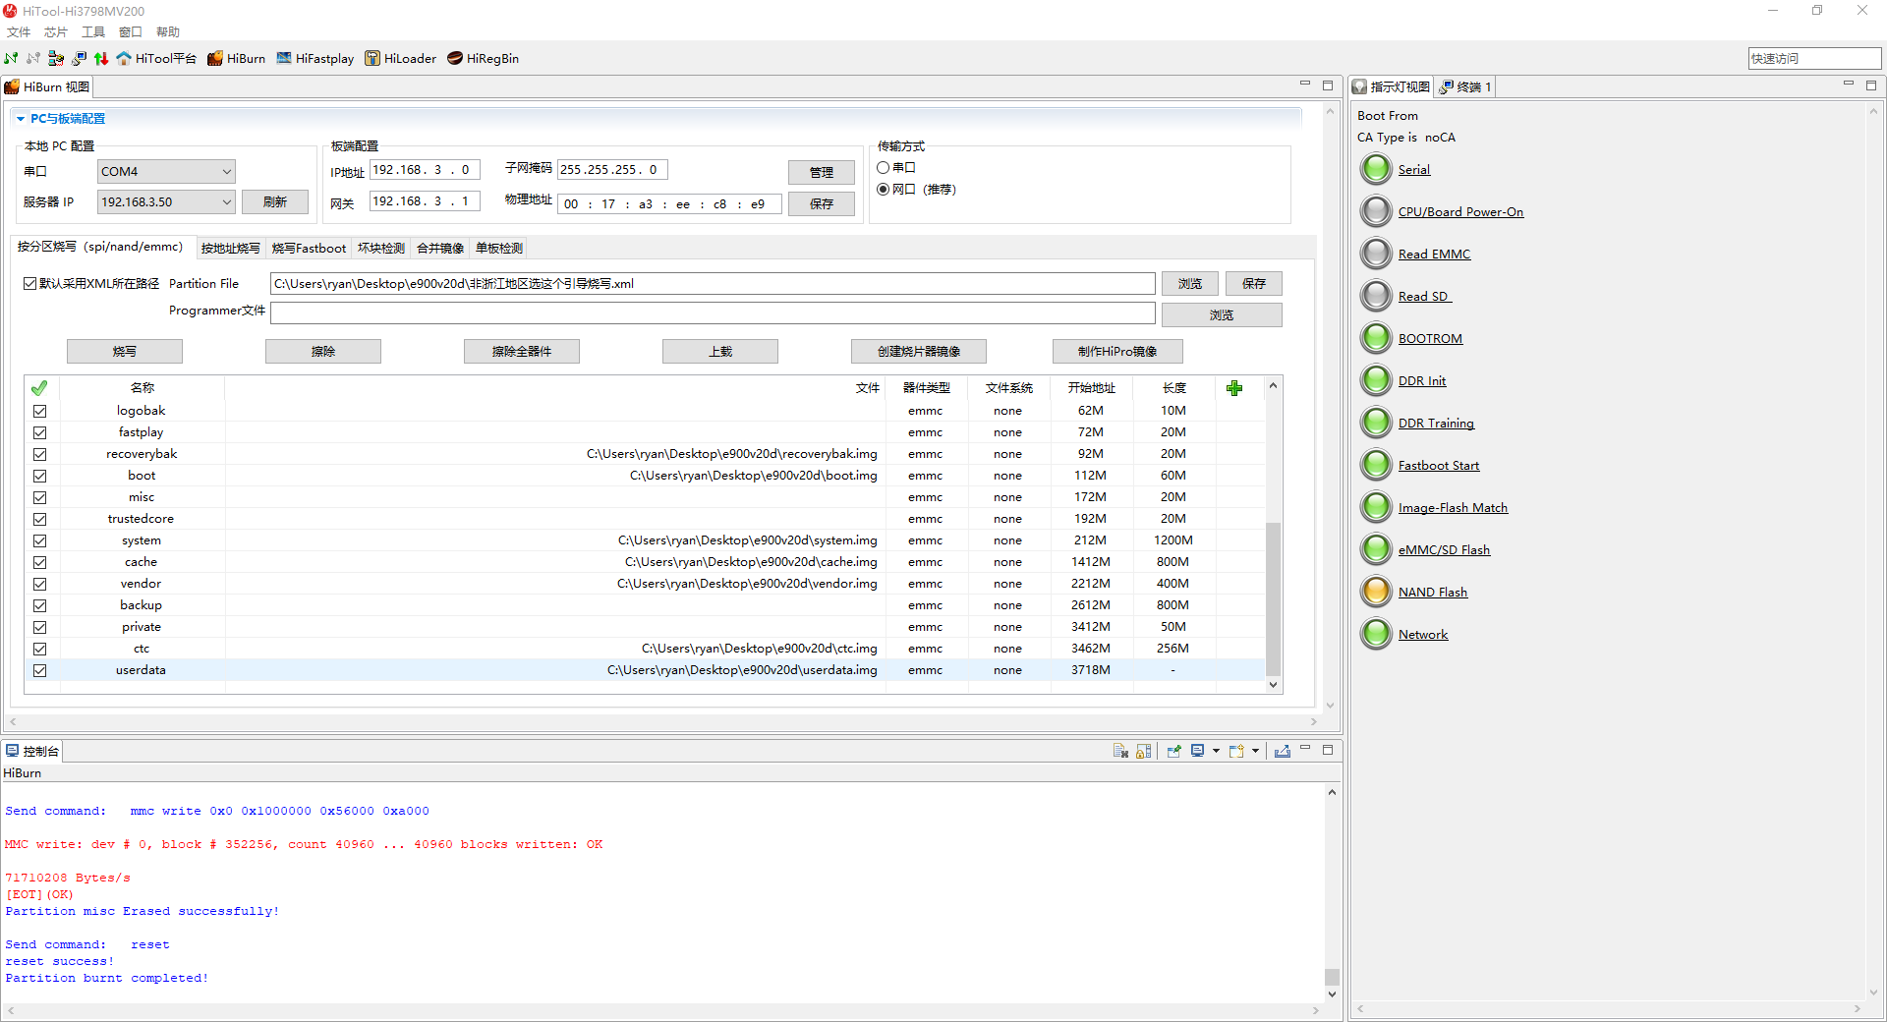1887x1022 pixels.
Task: Open the 帮助 menu
Action: click(x=168, y=32)
